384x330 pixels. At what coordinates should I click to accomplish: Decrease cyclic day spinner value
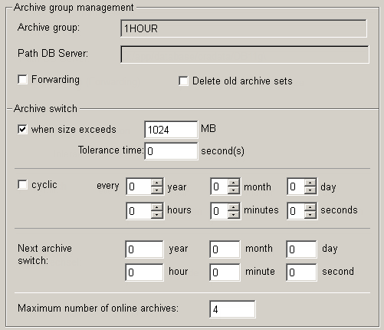310,190
